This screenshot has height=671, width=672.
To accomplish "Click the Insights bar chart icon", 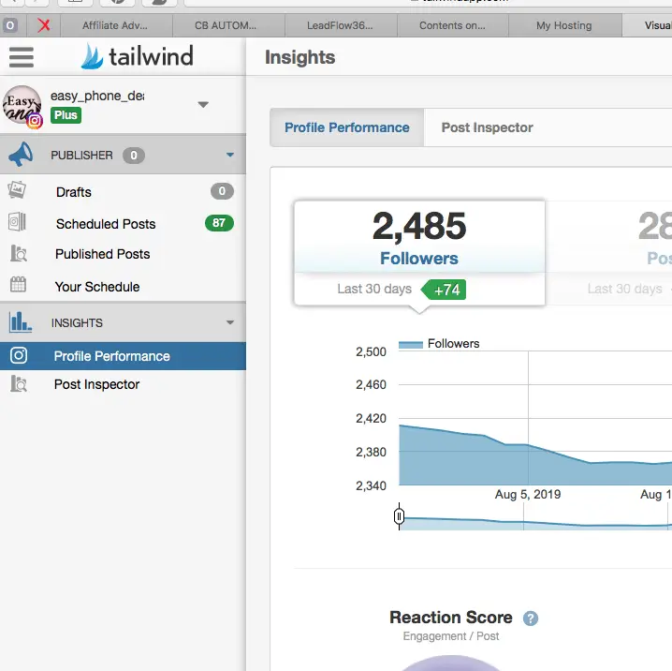I will (x=21, y=321).
